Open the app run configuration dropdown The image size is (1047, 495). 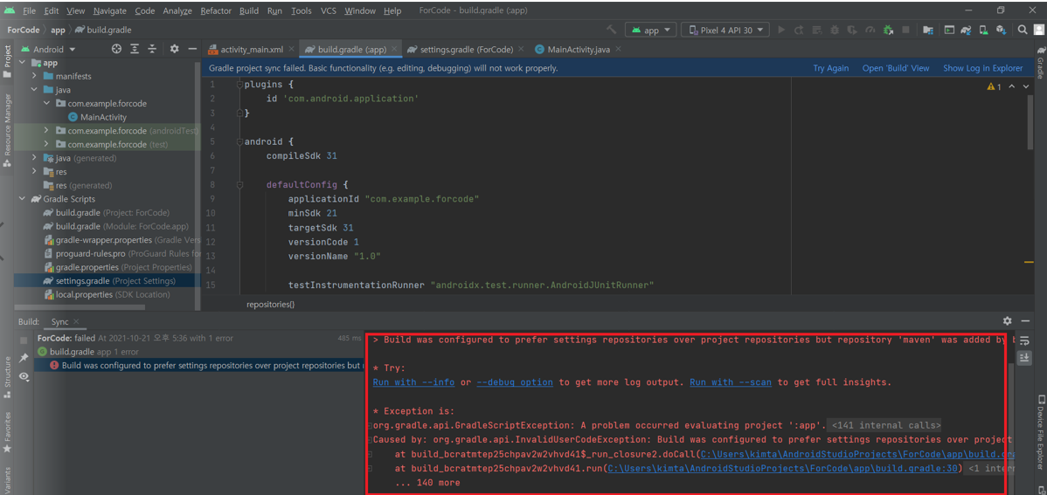pyautogui.click(x=650, y=30)
